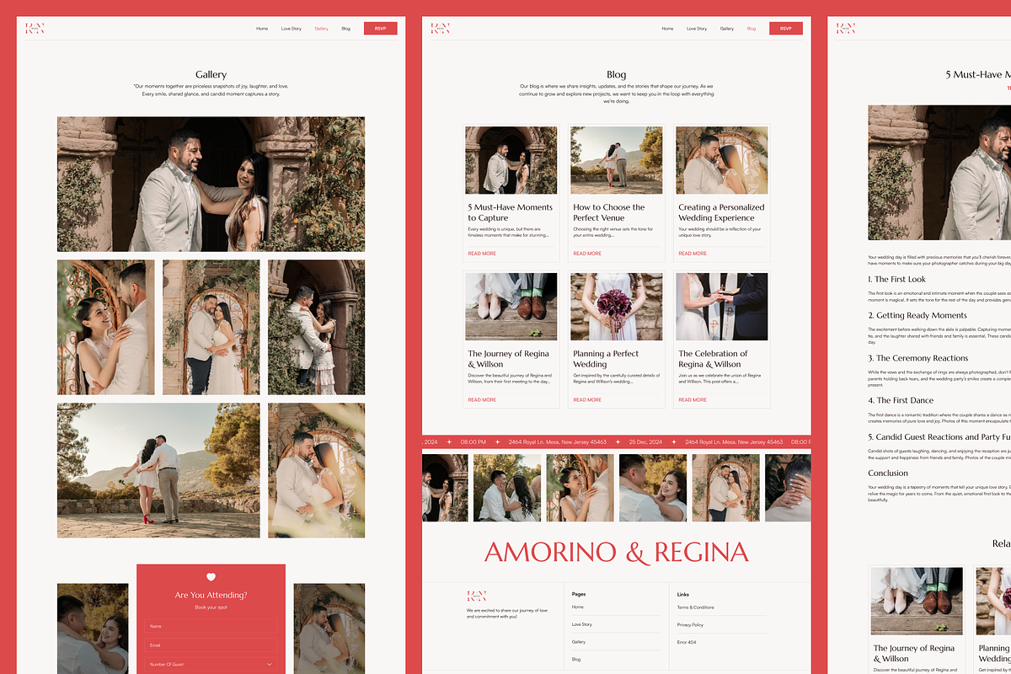This screenshot has height=674, width=1011.
Task: Open the Privacy Policy footer link
Action: 690,624
